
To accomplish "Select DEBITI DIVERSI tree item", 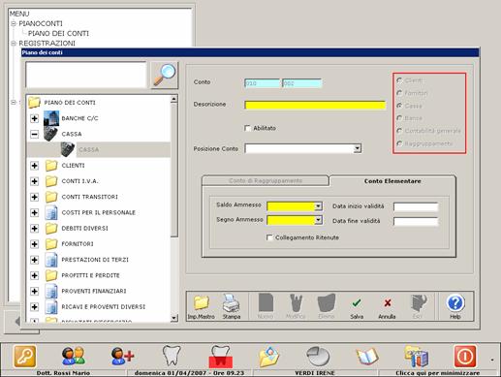I will (84, 229).
